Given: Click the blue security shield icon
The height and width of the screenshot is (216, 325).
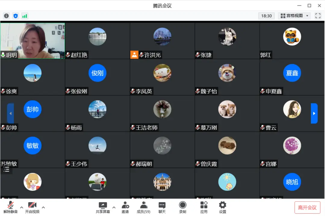Looking at the screenshot, I should [16, 16].
